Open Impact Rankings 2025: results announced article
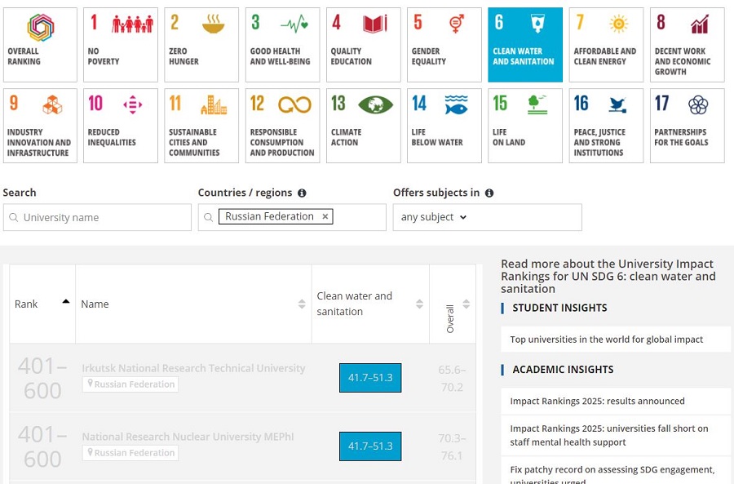This screenshot has width=734, height=484. tap(597, 401)
